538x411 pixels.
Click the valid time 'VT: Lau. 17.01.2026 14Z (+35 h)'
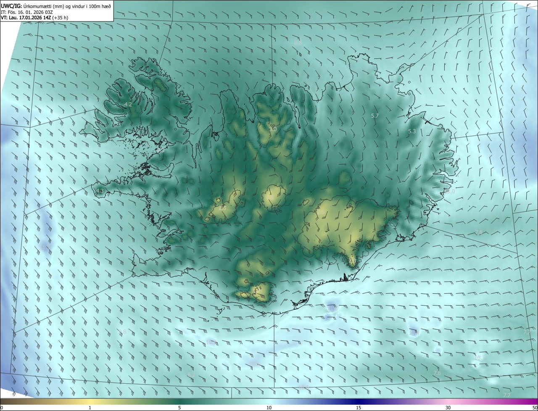coord(34,18)
